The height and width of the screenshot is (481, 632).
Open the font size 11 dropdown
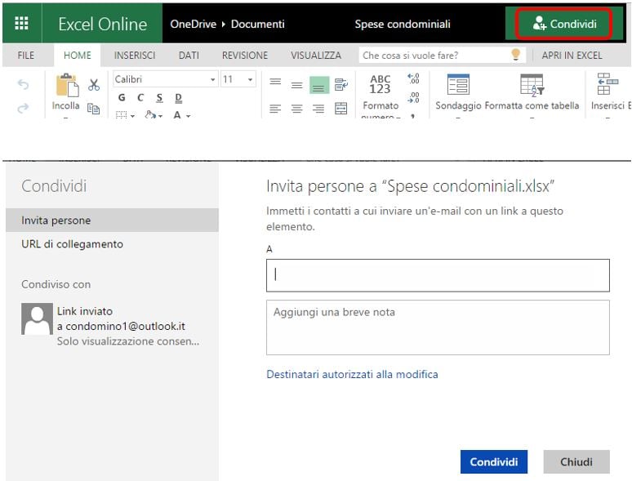(x=250, y=79)
